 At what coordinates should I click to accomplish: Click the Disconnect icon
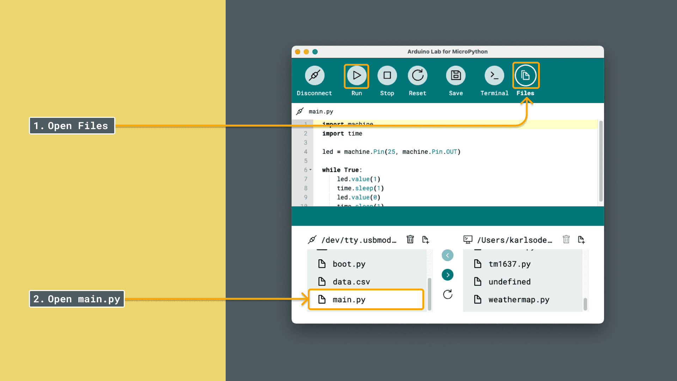pos(314,75)
